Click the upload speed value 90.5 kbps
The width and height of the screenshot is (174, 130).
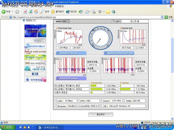pos(126,47)
